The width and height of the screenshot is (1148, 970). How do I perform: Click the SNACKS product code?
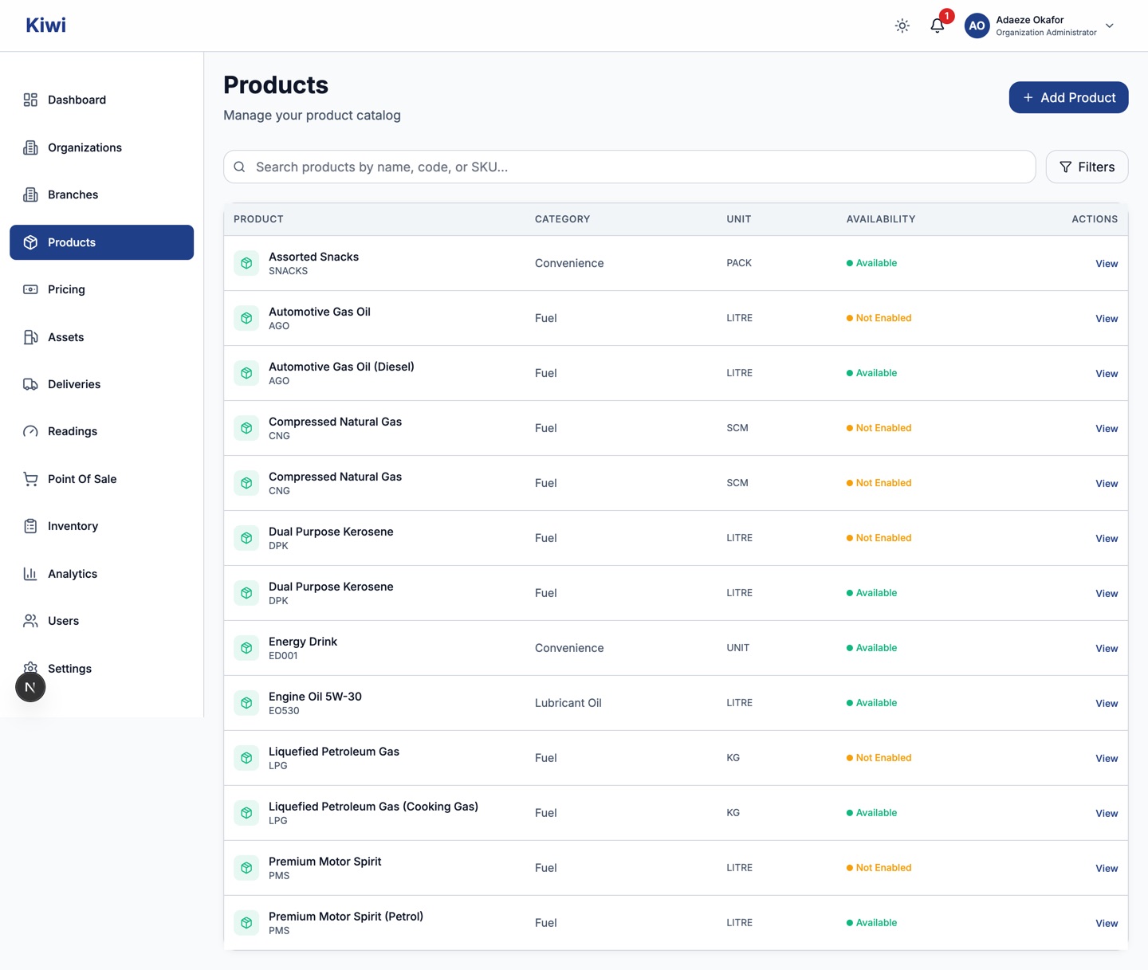pos(288,271)
